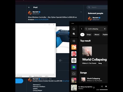Click inside the Notepad text area

(35, 51)
